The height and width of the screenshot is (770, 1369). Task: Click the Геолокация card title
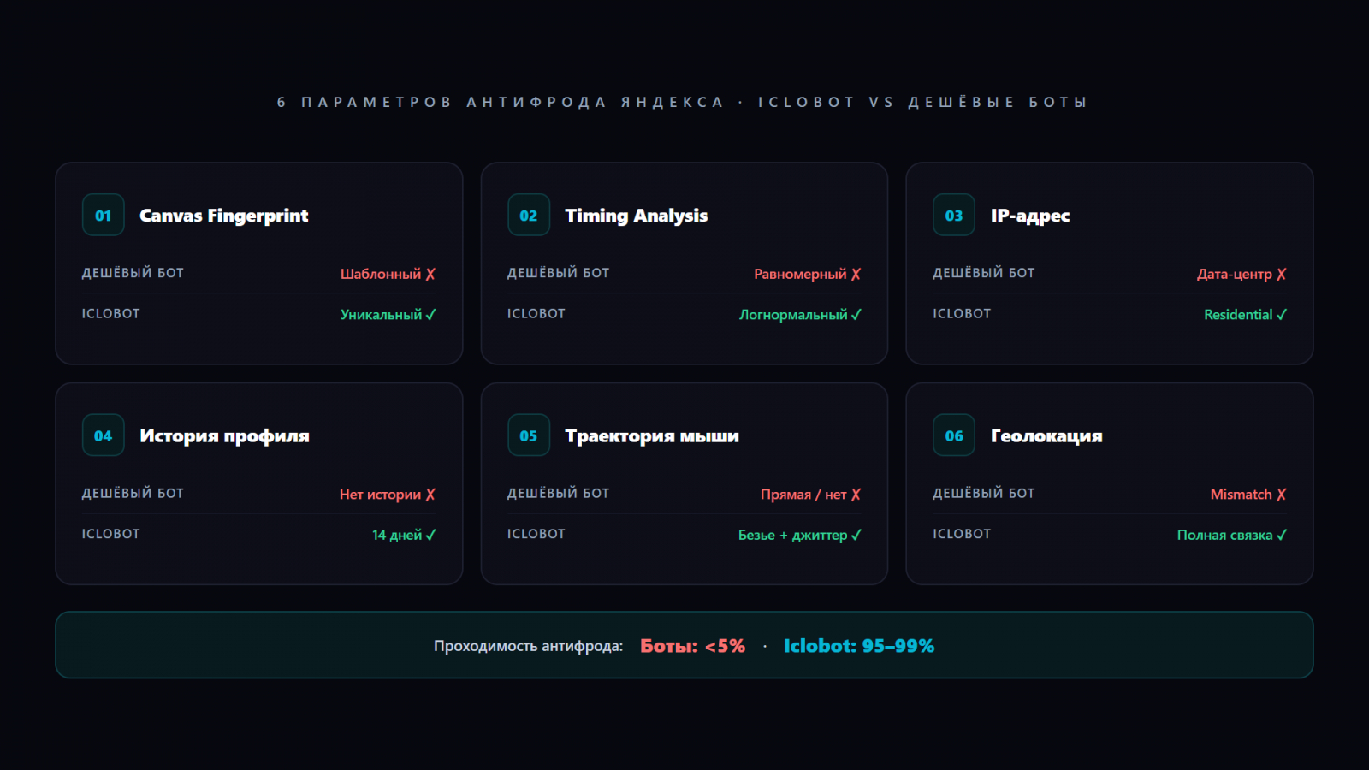pos(1046,435)
